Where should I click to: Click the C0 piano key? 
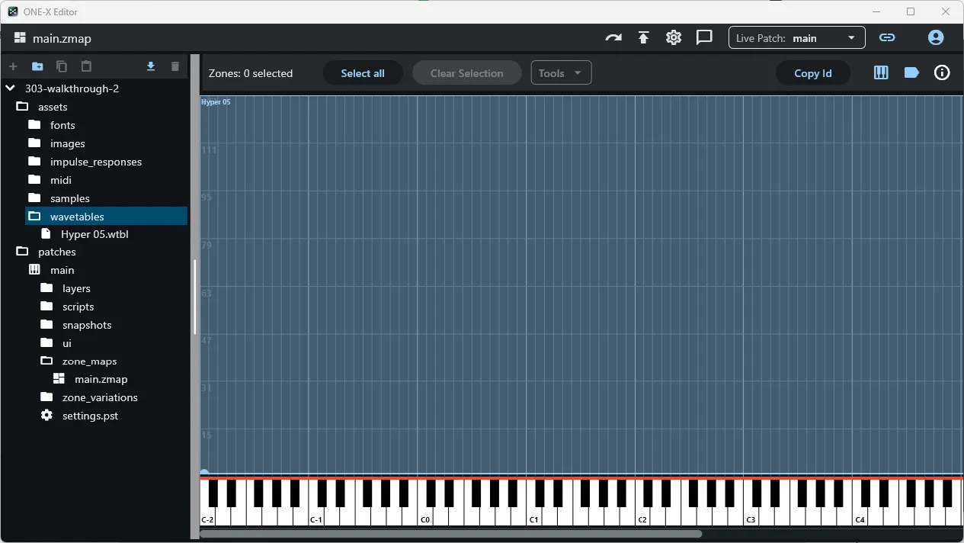coord(425,517)
